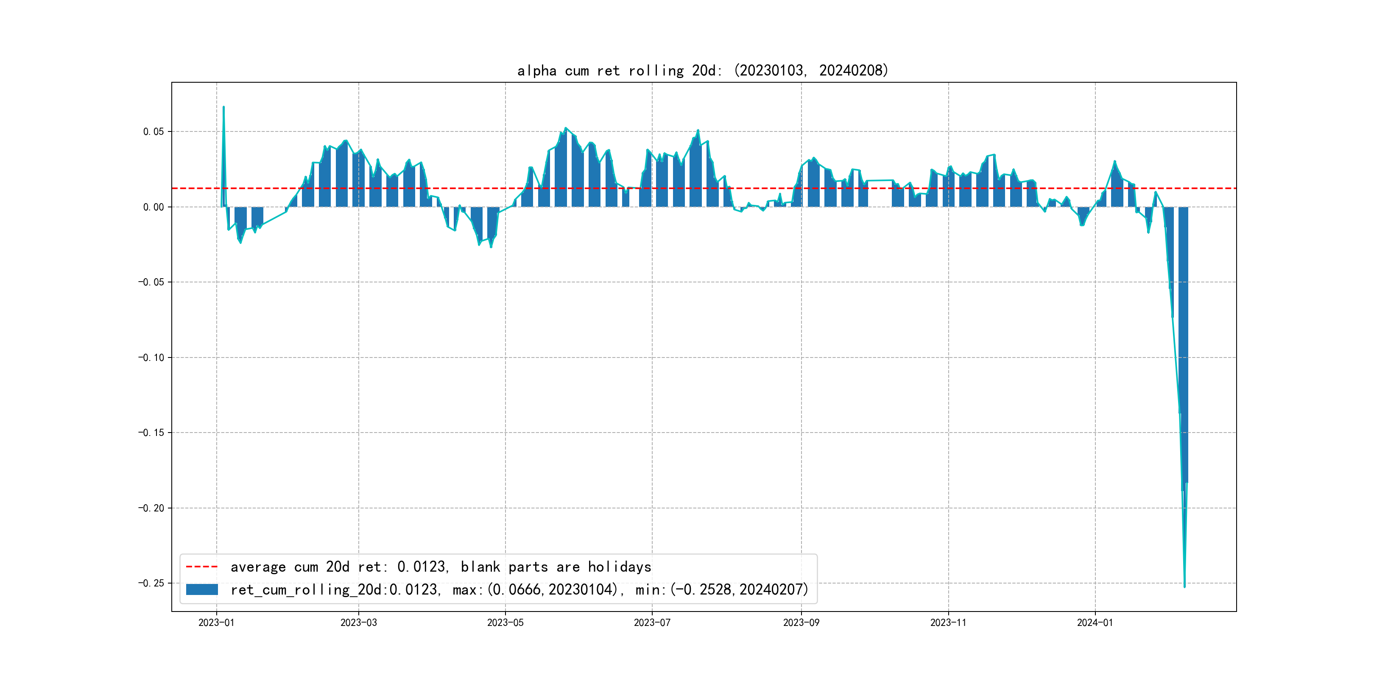The width and height of the screenshot is (1374, 687).
Task: Click the 2023-03 x-axis label
Action: coord(358,623)
